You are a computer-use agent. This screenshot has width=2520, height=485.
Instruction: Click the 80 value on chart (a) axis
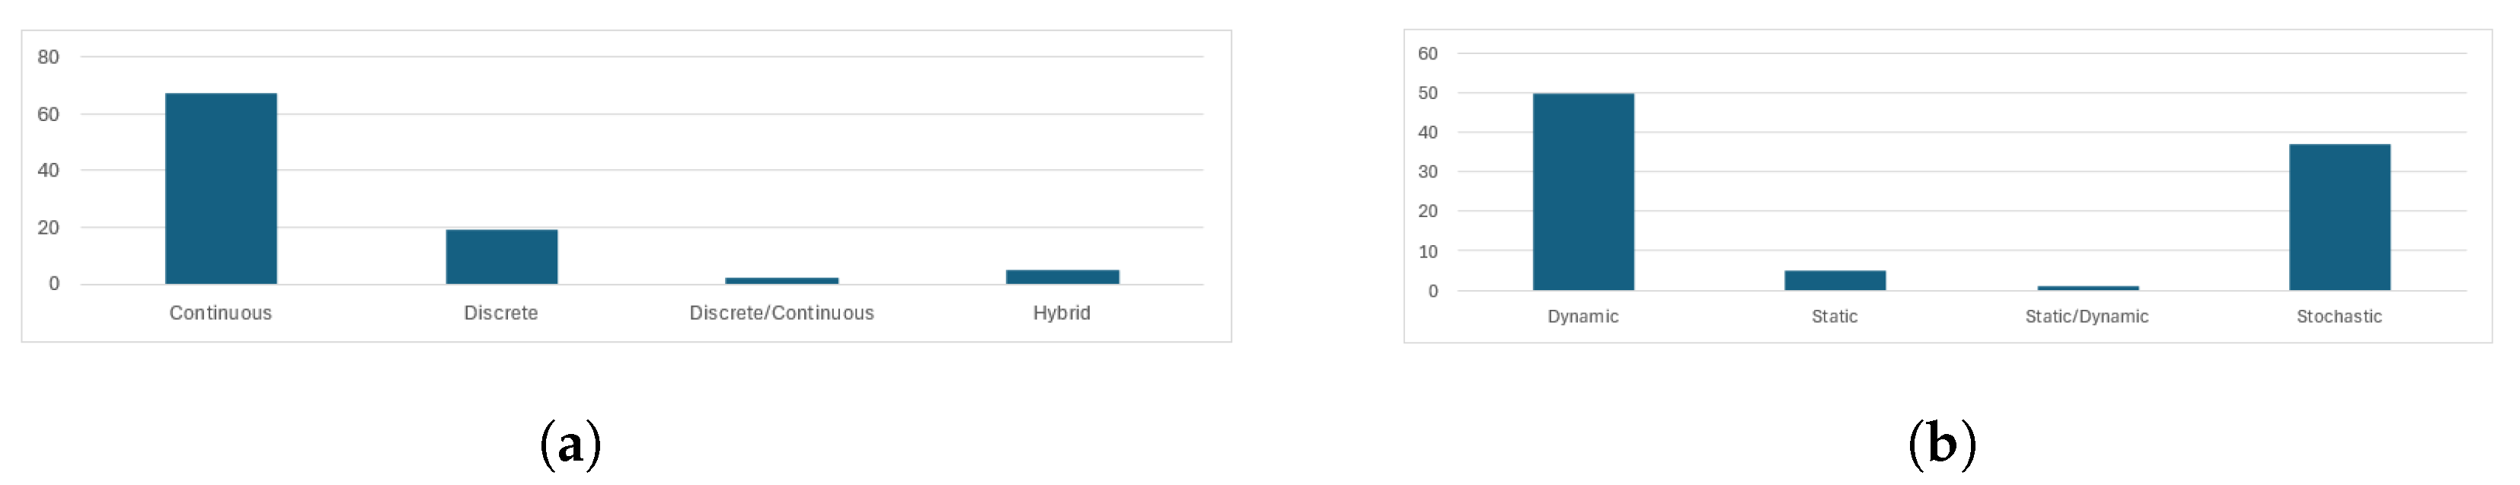pyautogui.click(x=48, y=56)
